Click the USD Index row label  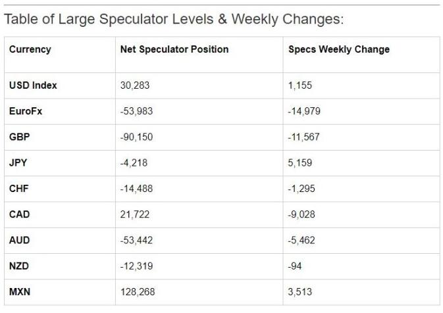tap(33, 85)
